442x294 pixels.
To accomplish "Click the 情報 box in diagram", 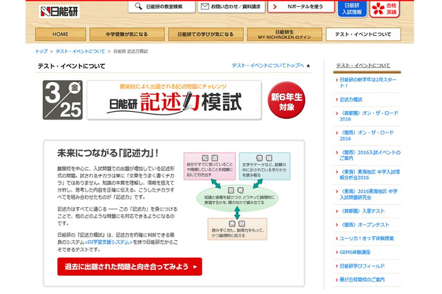I will [x=265, y=166].
